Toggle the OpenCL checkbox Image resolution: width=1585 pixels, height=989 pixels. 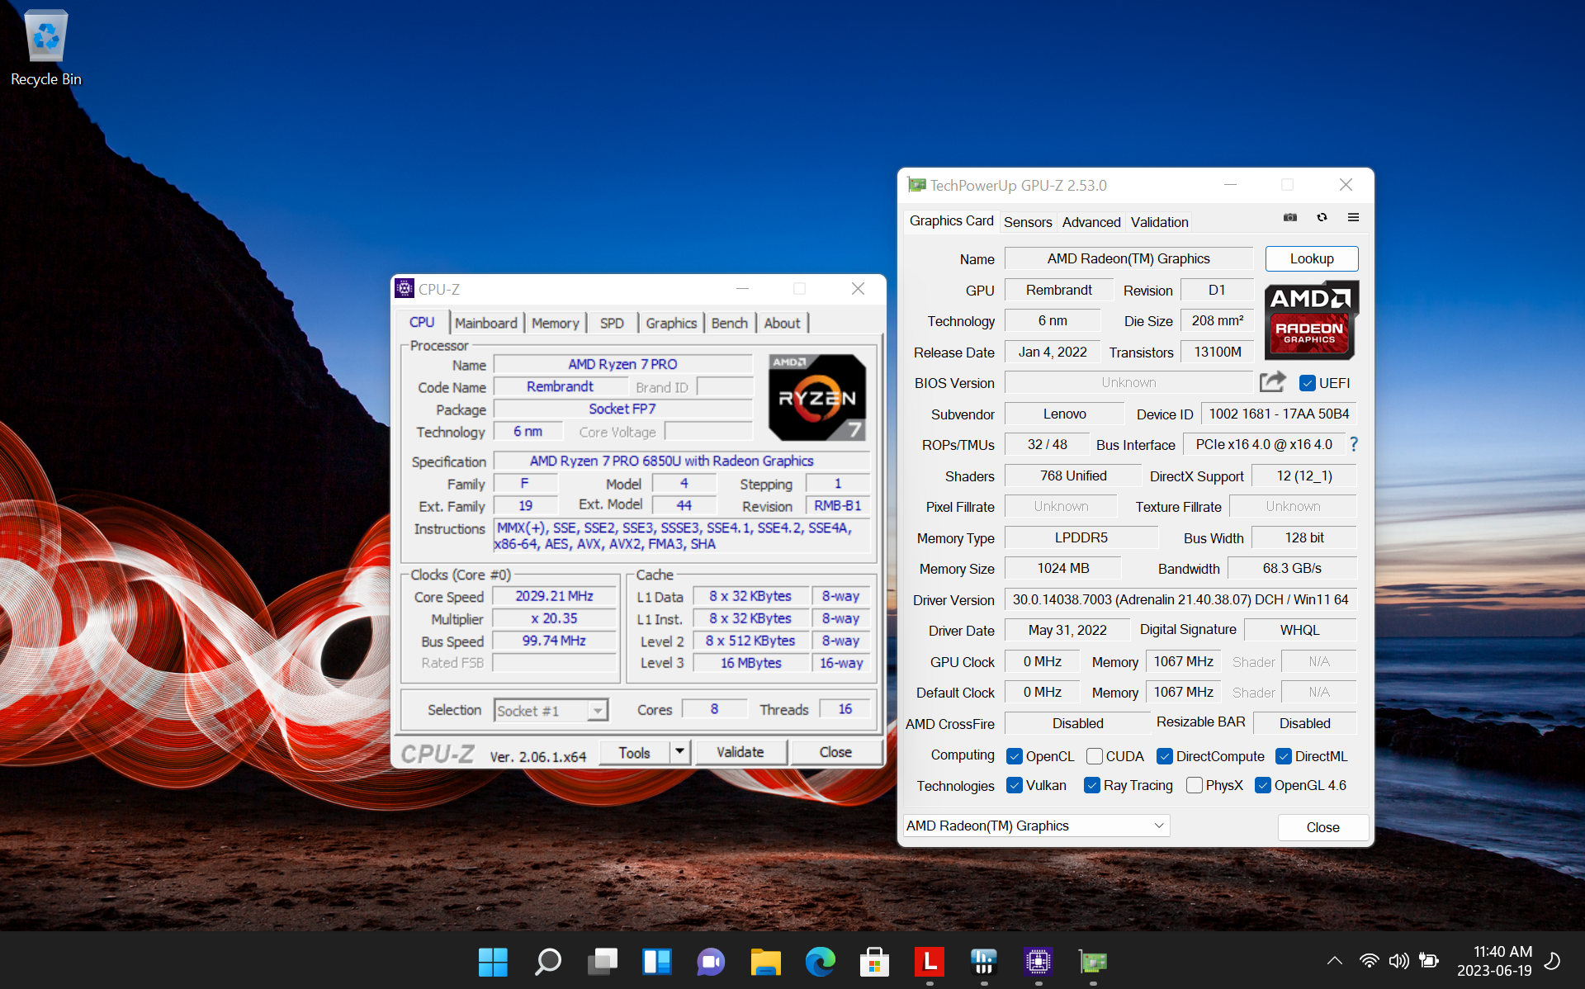(1015, 756)
